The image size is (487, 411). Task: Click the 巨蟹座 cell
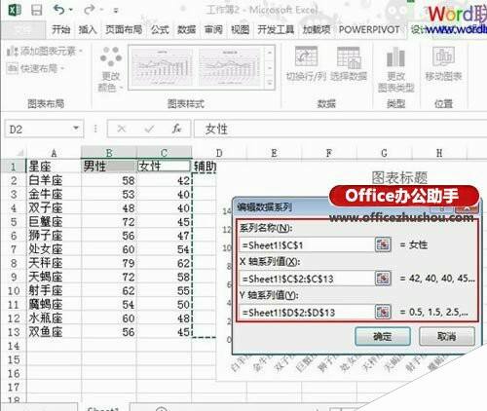click(x=54, y=222)
